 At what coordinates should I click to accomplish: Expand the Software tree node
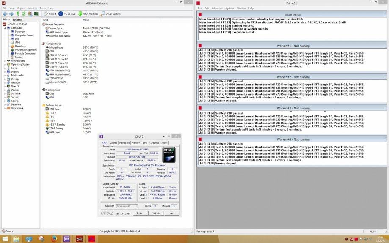(x=5, y=94)
